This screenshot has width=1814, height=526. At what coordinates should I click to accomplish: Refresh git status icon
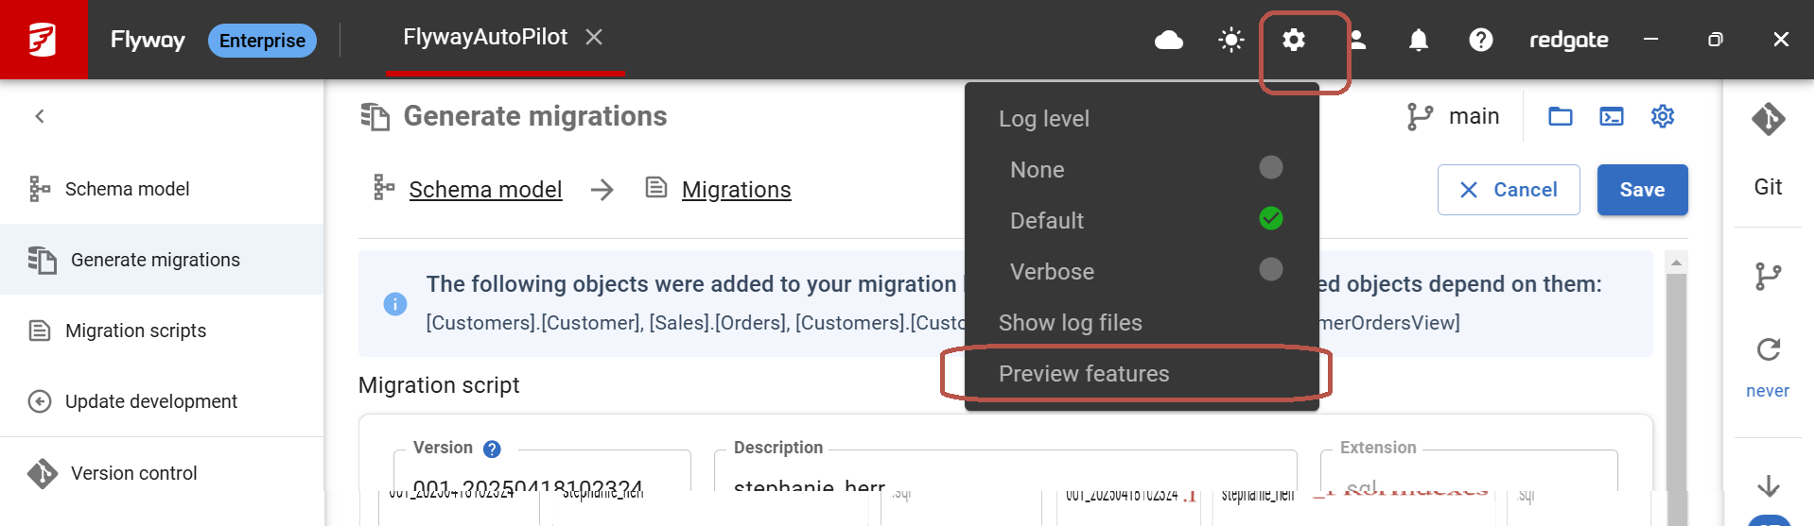click(x=1768, y=349)
